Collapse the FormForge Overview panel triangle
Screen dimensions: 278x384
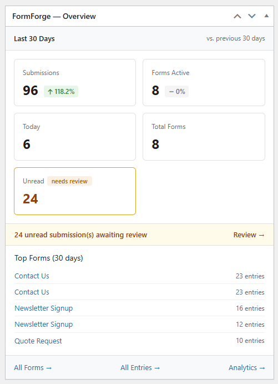pos(266,16)
